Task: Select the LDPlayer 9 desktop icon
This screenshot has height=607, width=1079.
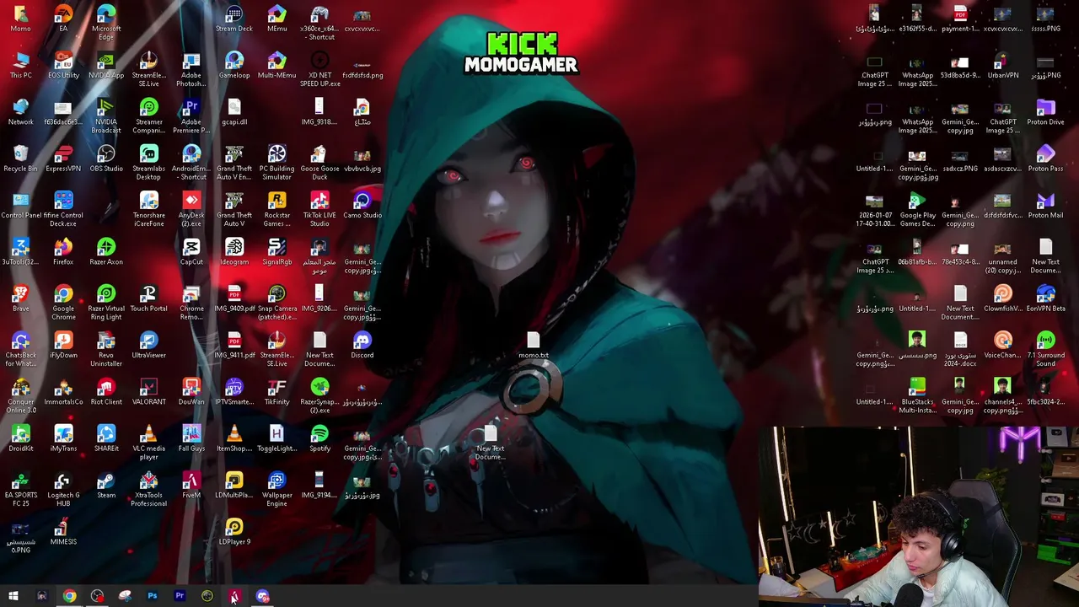Action: click(234, 531)
